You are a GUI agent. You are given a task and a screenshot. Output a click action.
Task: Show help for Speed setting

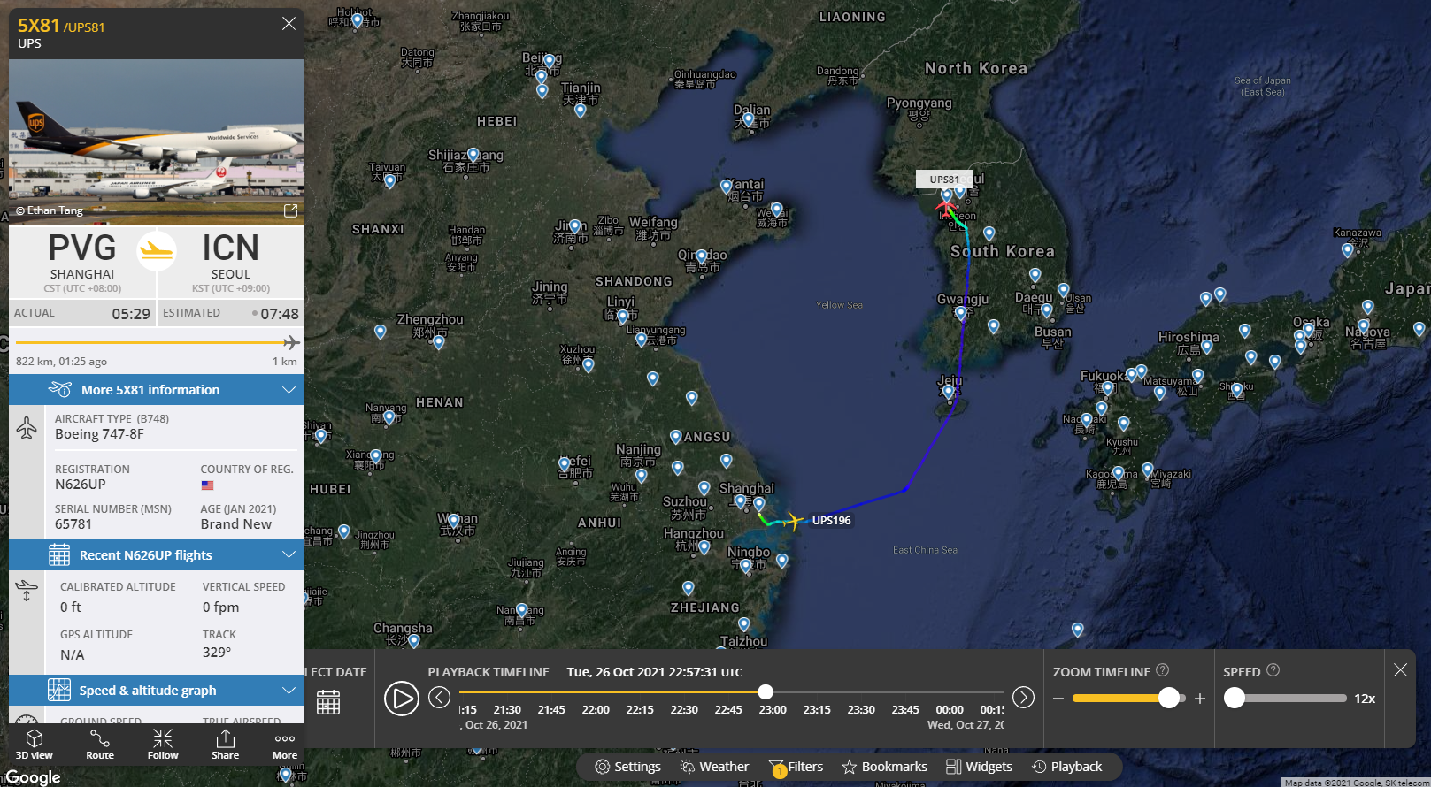[1273, 670]
